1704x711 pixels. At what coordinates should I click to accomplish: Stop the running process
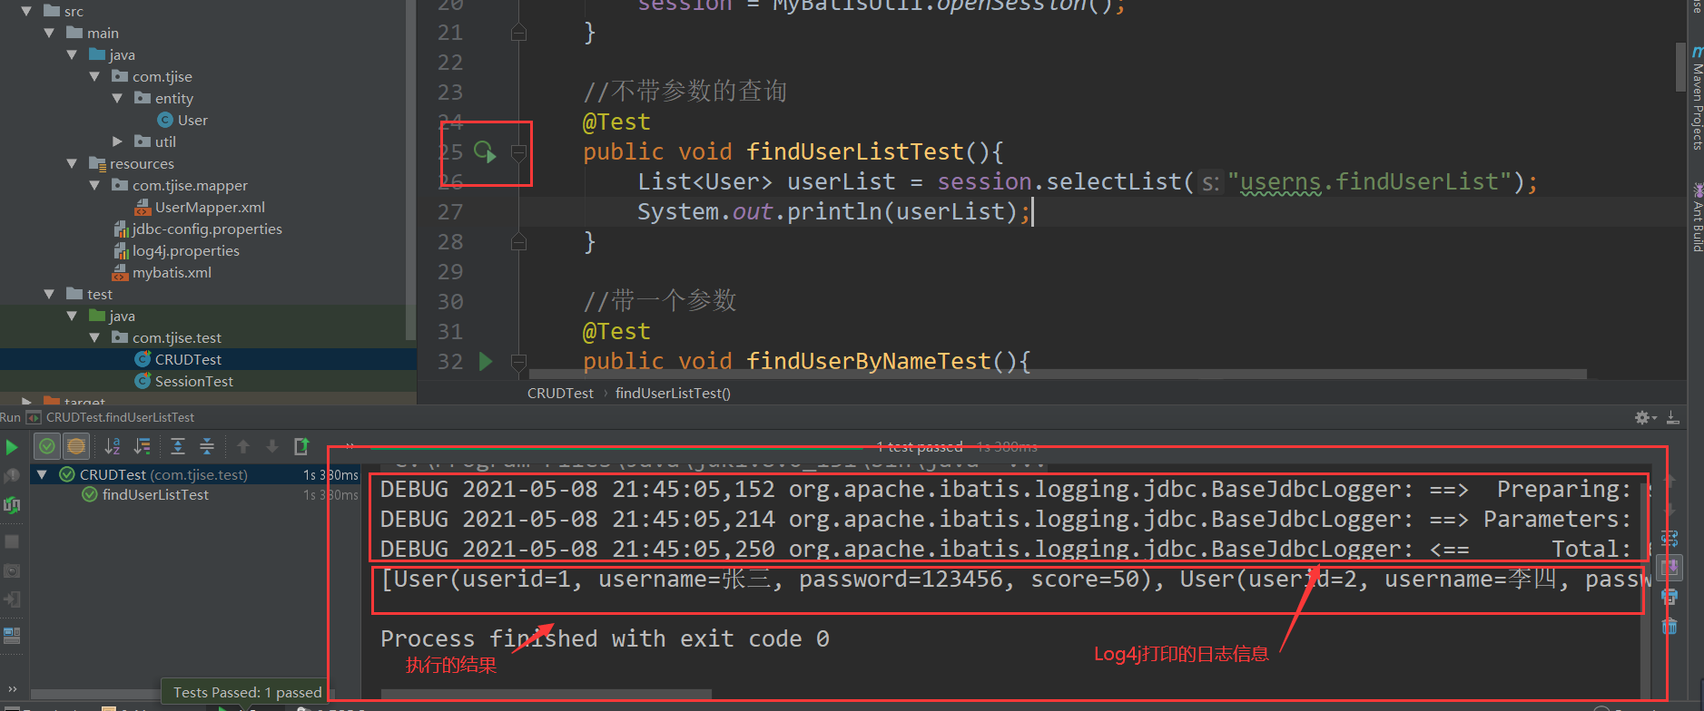(12, 541)
